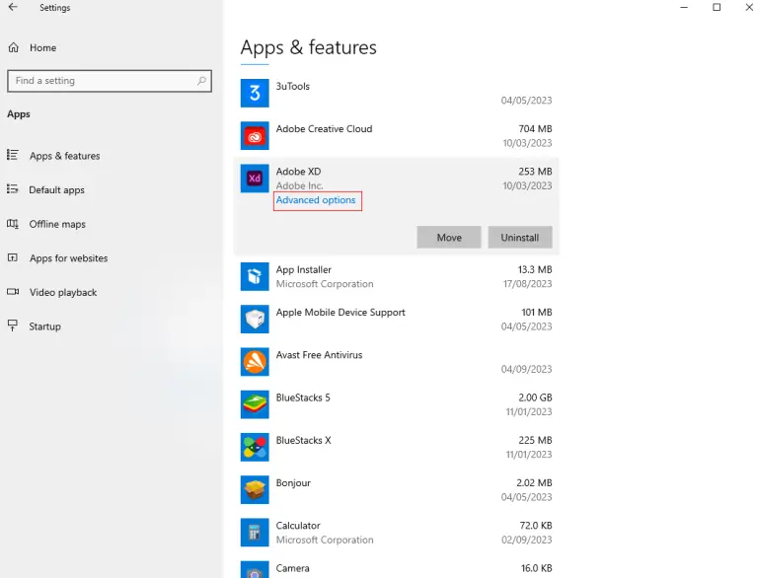Select the App Installer icon
Image resolution: width=758 pixels, height=578 pixels.
click(255, 277)
